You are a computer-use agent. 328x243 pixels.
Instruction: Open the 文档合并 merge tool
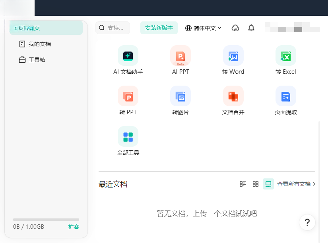point(233,101)
